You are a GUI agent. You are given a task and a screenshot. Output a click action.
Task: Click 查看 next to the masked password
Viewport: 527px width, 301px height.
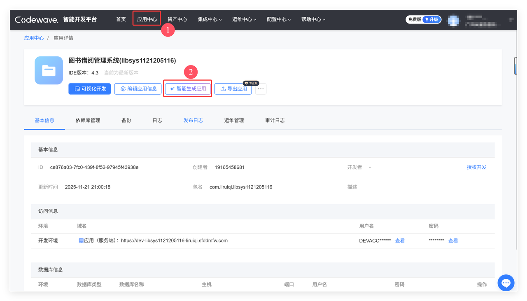pyautogui.click(x=453, y=240)
